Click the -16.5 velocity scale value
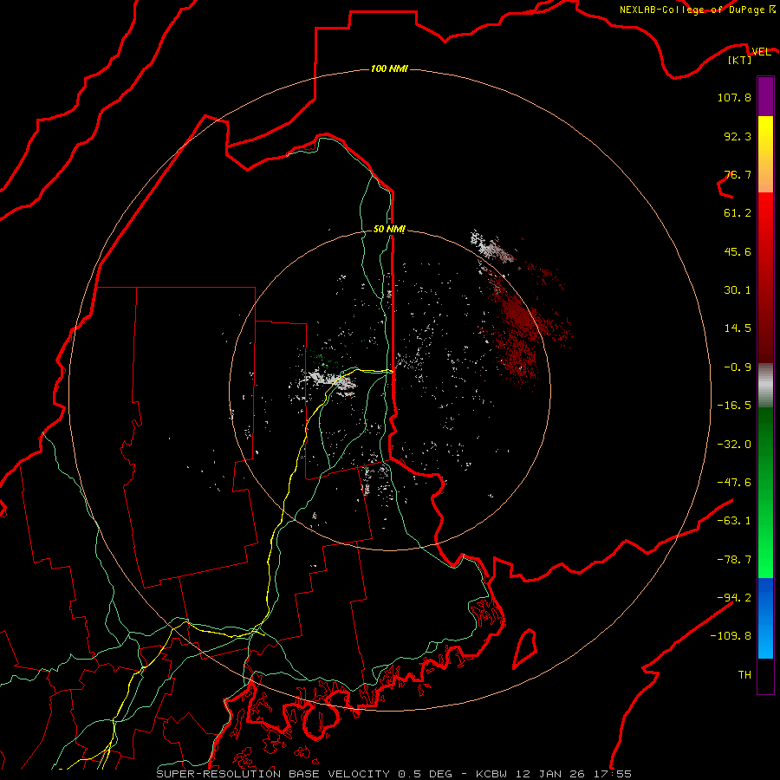Viewport: 780px width, 780px height. 734,406
